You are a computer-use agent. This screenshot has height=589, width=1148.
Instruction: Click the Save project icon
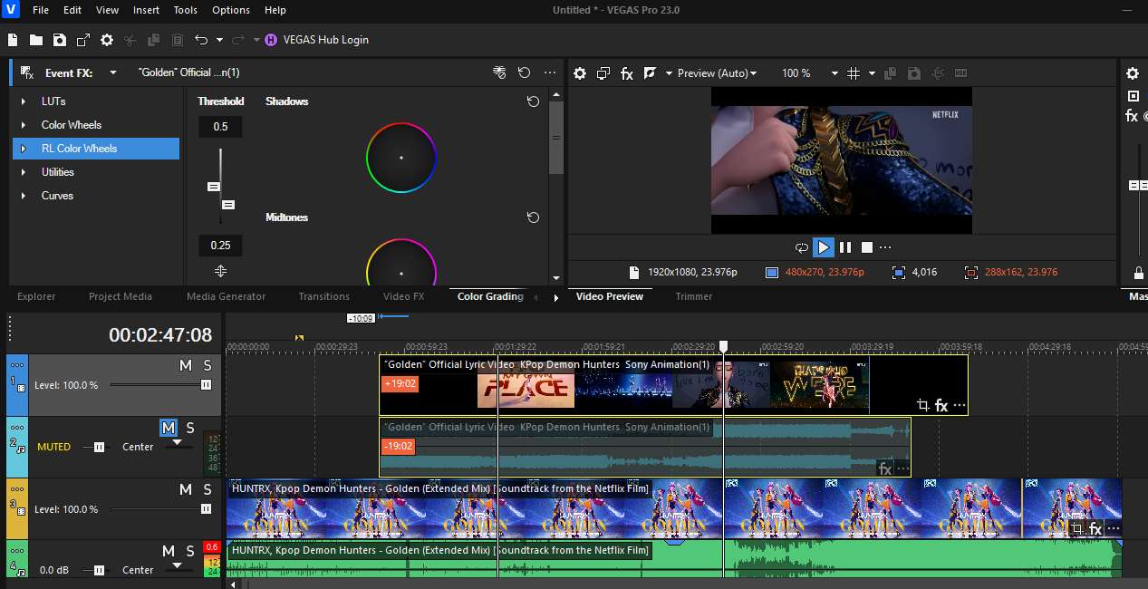tap(59, 40)
